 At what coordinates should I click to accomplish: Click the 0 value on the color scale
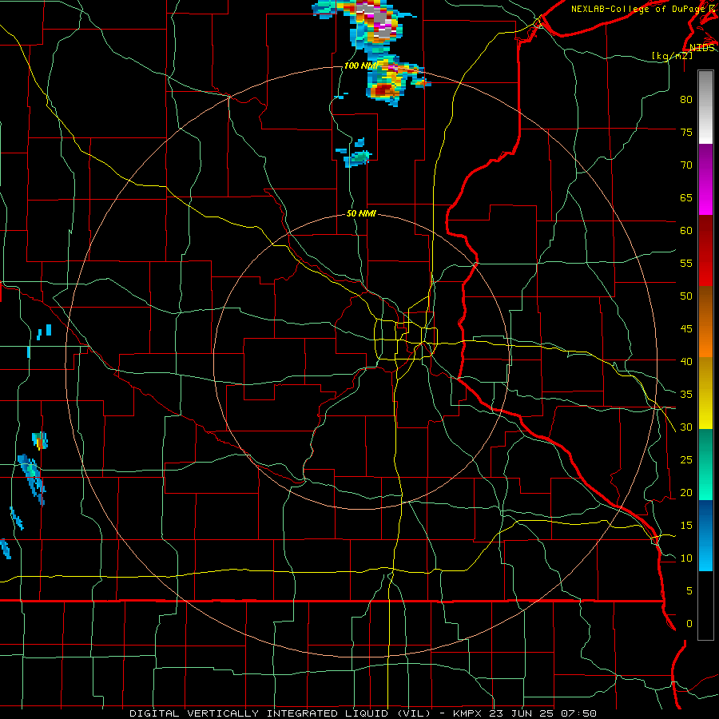click(x=689, y=624)
